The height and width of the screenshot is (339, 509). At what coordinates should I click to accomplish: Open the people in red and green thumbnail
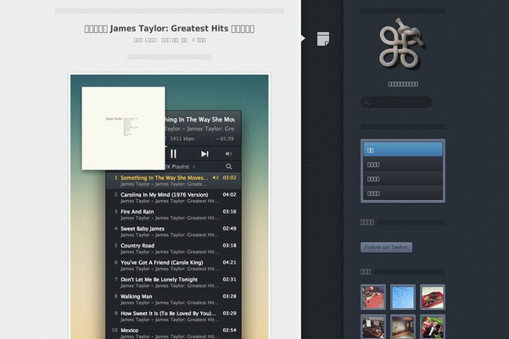(433, 326)
